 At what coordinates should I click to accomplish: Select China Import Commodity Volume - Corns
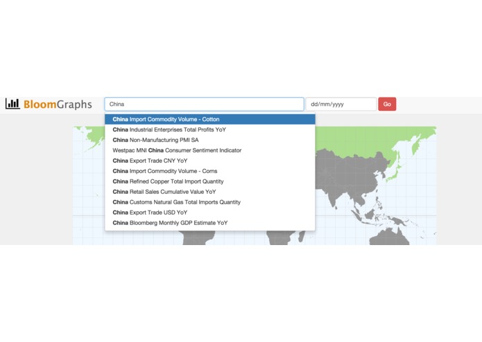coord(210,171)
